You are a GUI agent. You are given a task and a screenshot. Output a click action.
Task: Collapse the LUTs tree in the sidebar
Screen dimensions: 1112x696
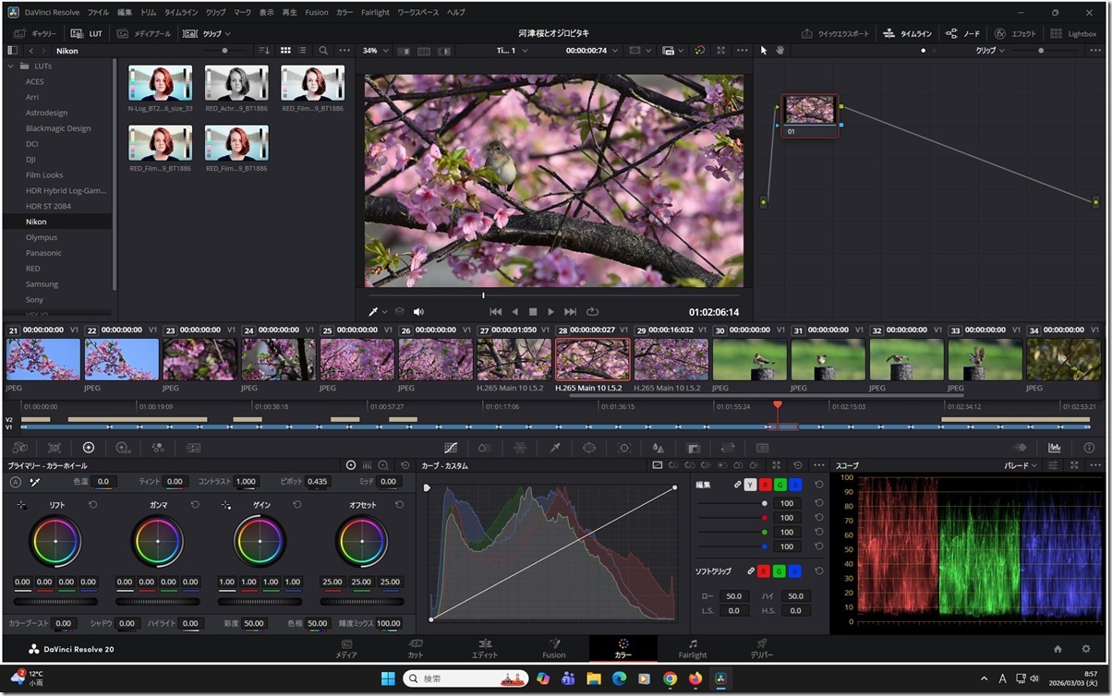pos(10,66)
